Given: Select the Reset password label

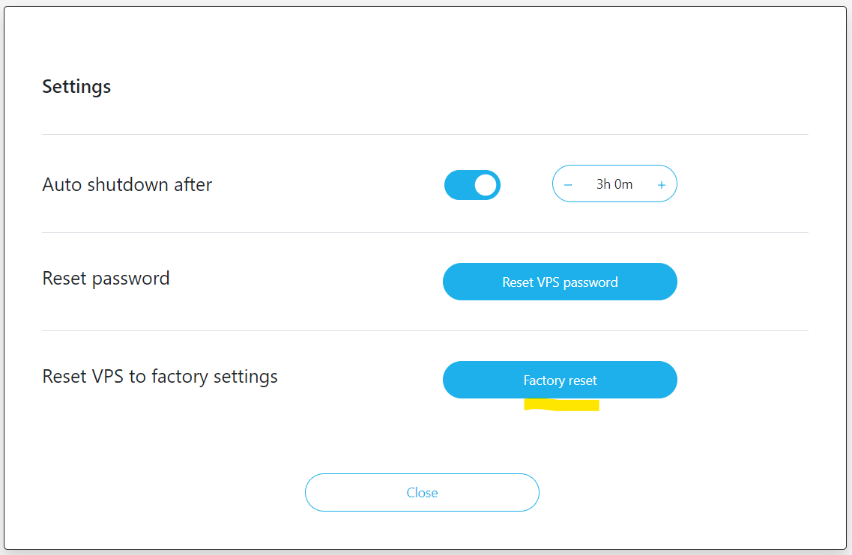Looking at the screenshot, I should (106, 279).
